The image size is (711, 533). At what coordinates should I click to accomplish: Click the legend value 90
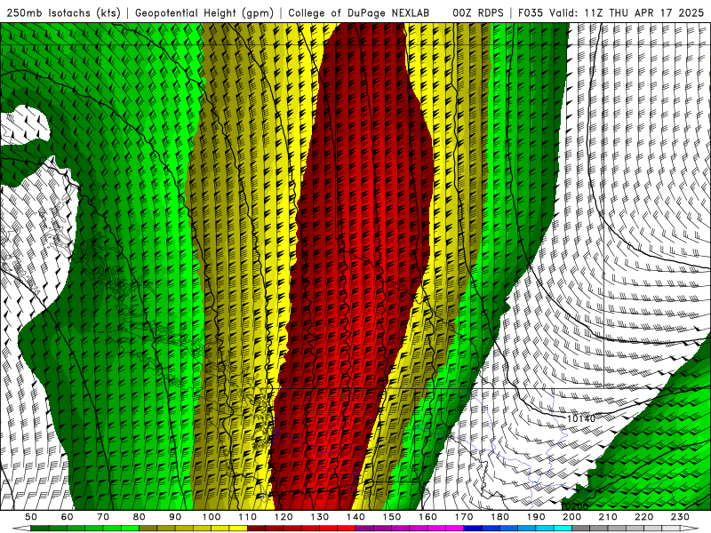(x=175, y=517)
